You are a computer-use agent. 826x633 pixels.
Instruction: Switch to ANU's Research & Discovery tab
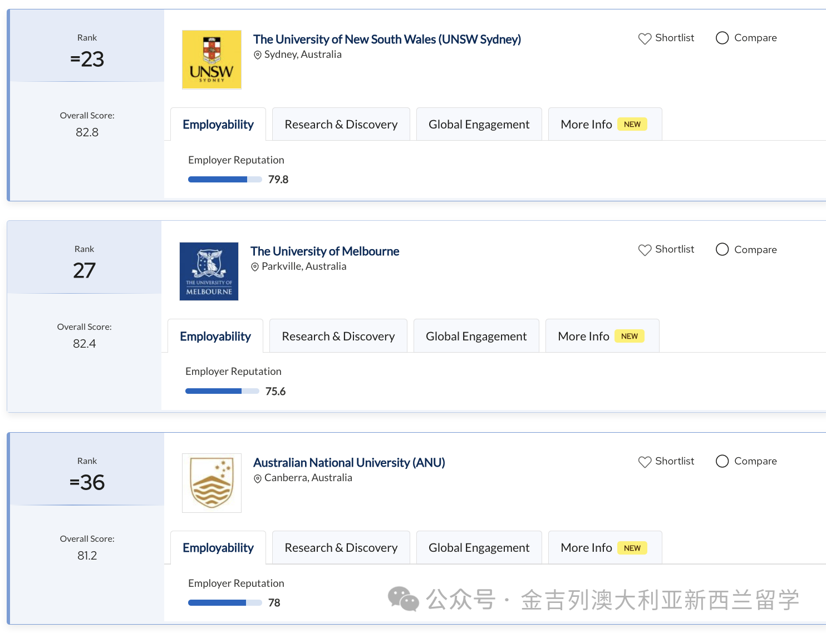click(x=341, y=547)
